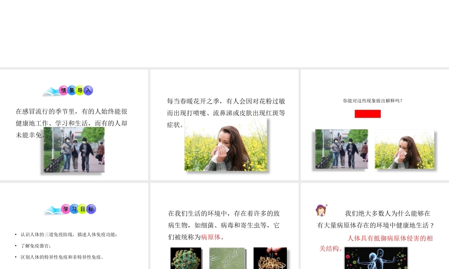This screenshot has height=269, width=449.
Task: Open the large sneezing woman photo in pollen slide
Action: pyautogui.click(x=226, y=144)
